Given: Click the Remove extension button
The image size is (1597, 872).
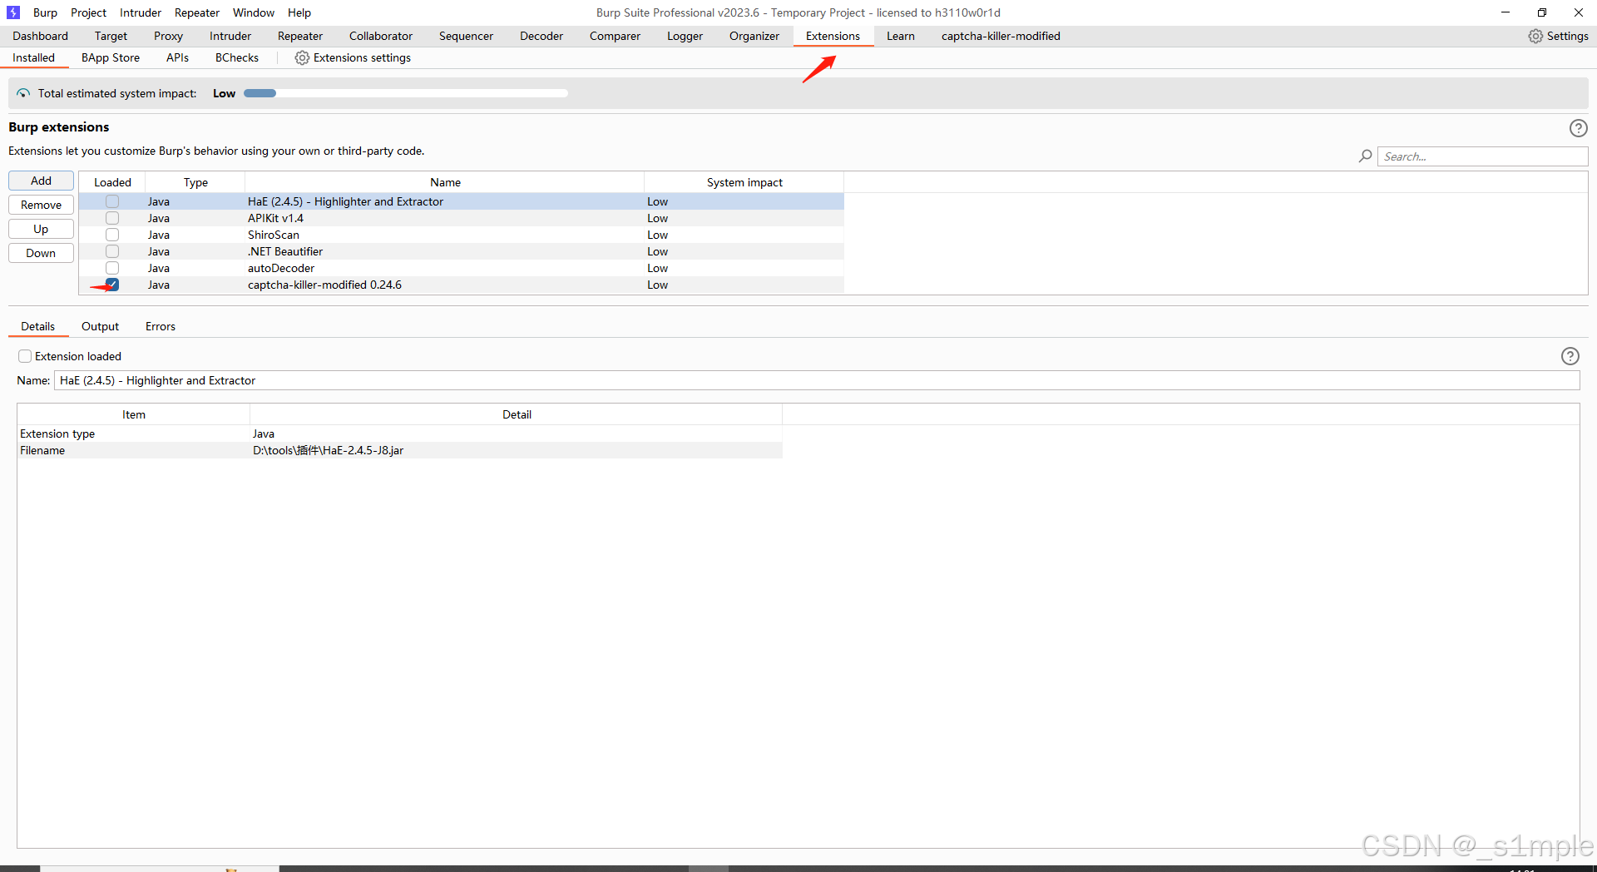Looking at the screenshot, I should [41, 205].
